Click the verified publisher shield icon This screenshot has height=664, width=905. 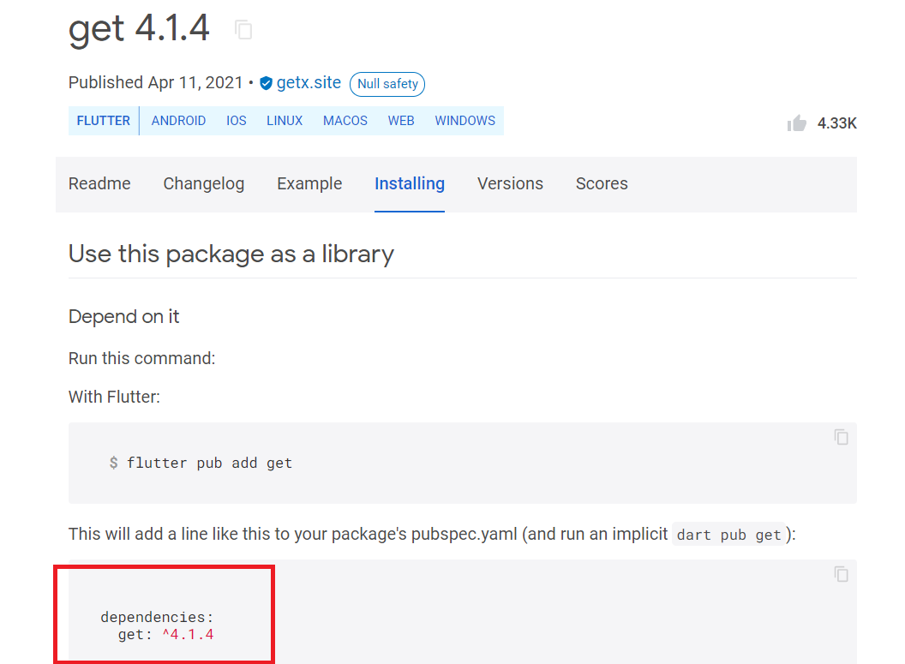(266, 84)
